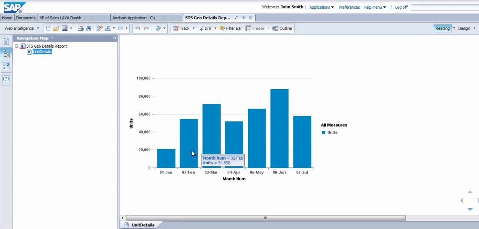Collapse the STS Geo Details Report tree node
This screenshot has height=229, width=479.
point(16,46)
